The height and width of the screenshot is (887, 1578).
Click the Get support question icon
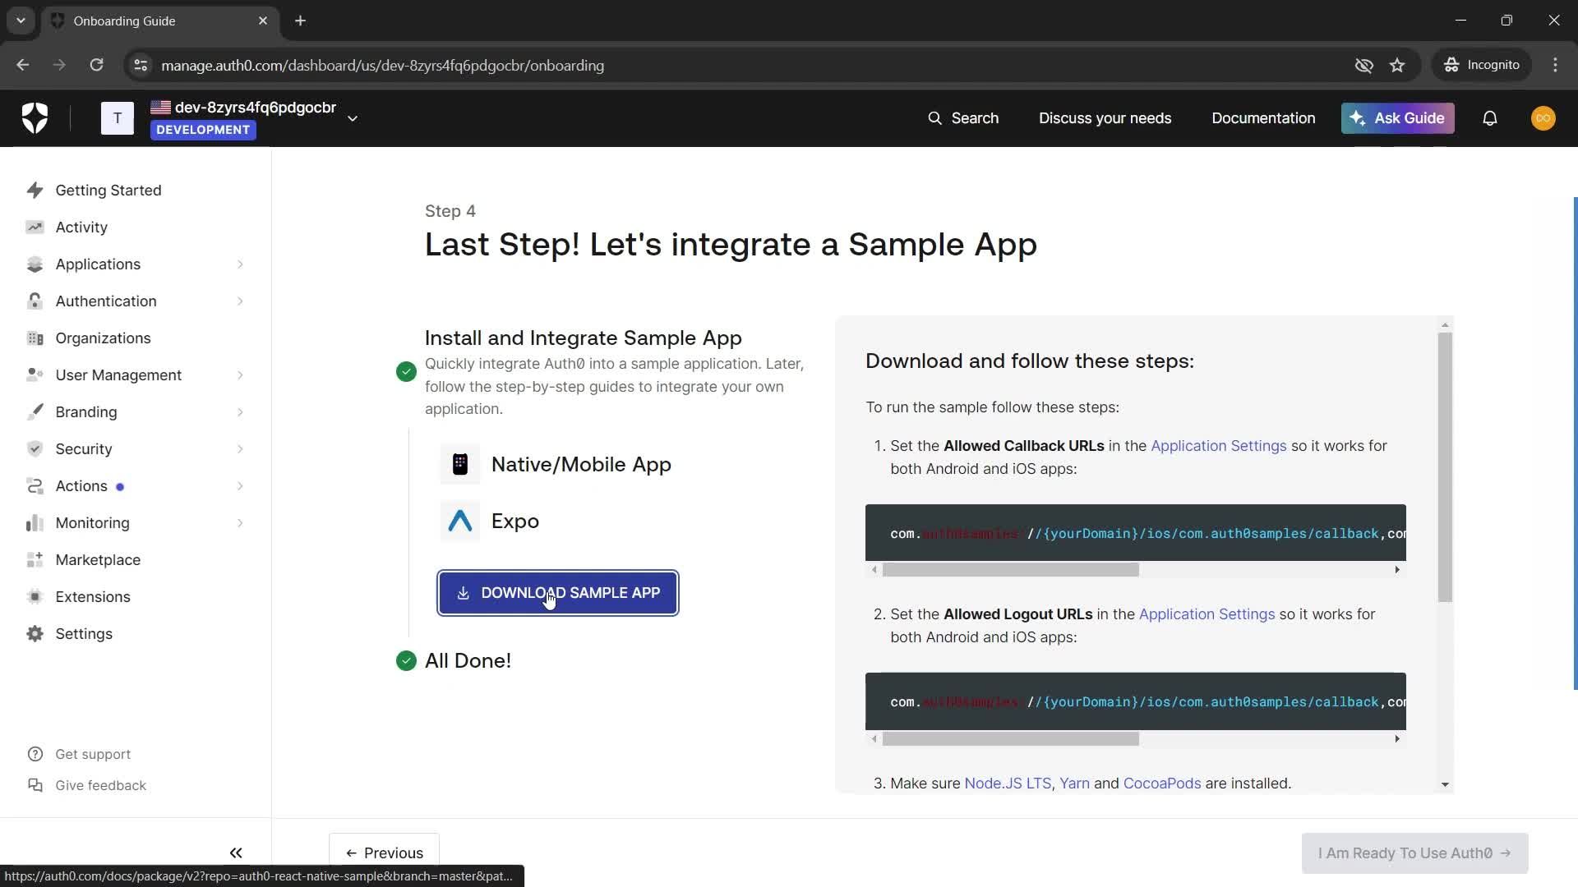point(35,754)
